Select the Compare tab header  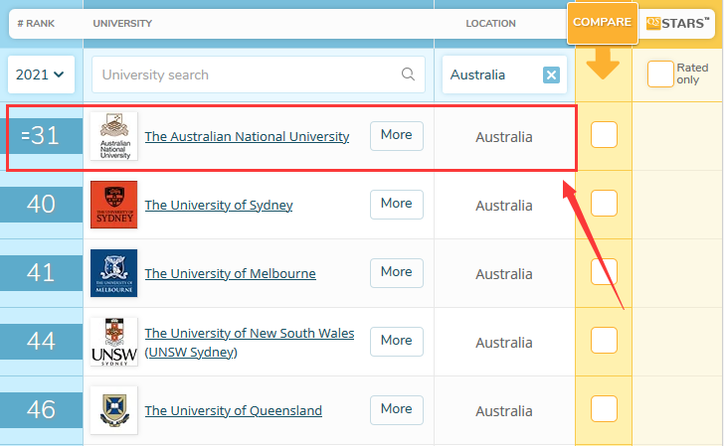(x=602, y=22)
